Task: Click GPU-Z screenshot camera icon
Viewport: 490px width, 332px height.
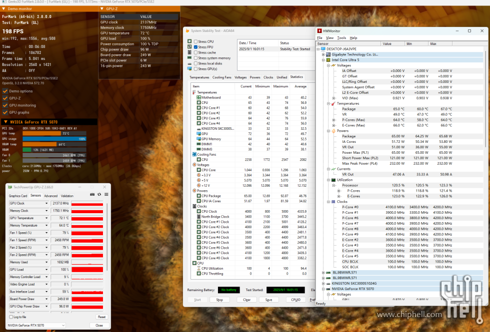Action: [92, 194]
